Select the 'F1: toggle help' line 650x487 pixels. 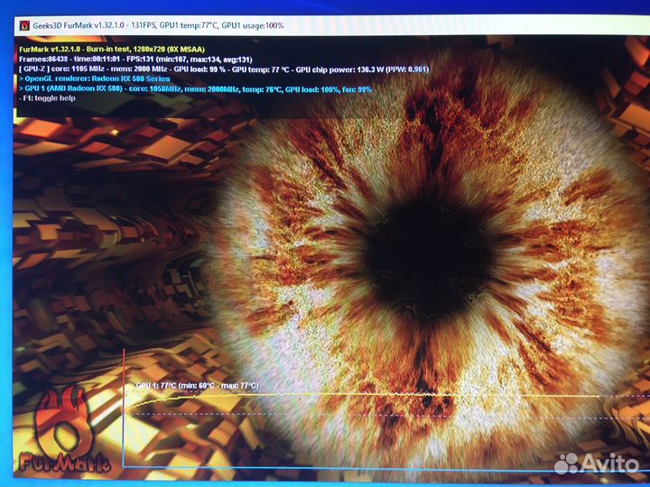click(x=49, y=98)
